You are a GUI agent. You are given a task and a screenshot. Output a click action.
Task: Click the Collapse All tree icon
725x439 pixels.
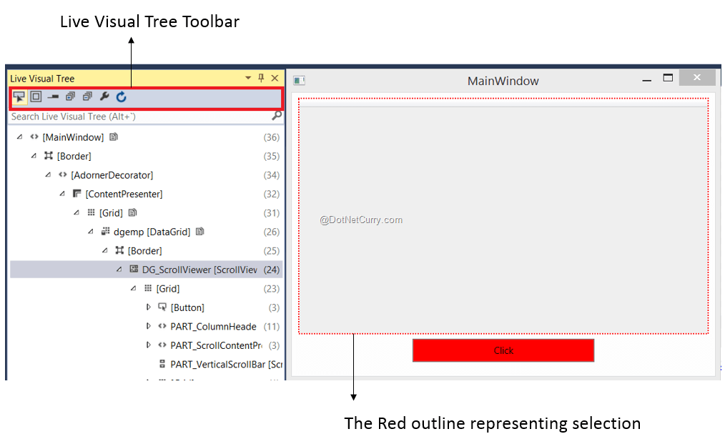[x=87, y=97]
